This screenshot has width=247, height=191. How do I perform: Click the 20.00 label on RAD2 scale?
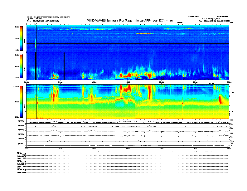pyautogui.click(x=17, y=38)
